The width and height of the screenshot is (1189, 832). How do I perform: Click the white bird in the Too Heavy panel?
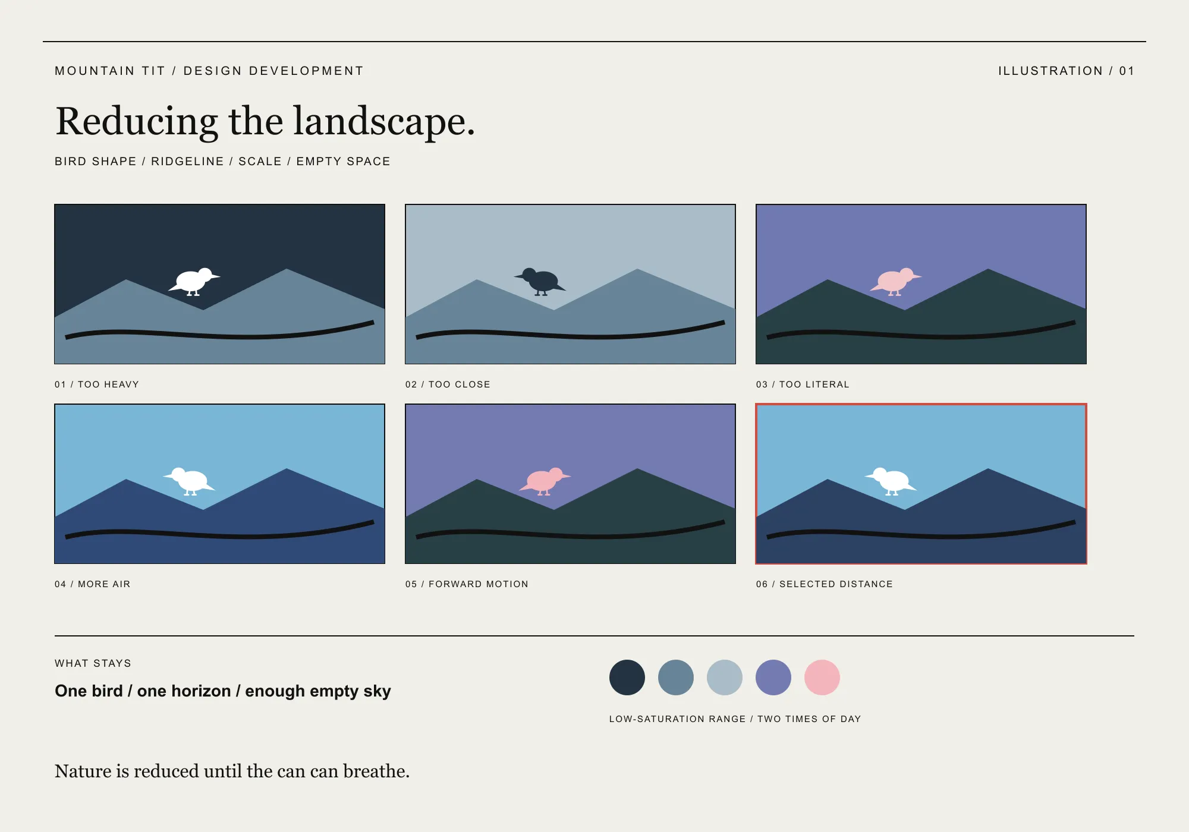click(x=194, y=281)
